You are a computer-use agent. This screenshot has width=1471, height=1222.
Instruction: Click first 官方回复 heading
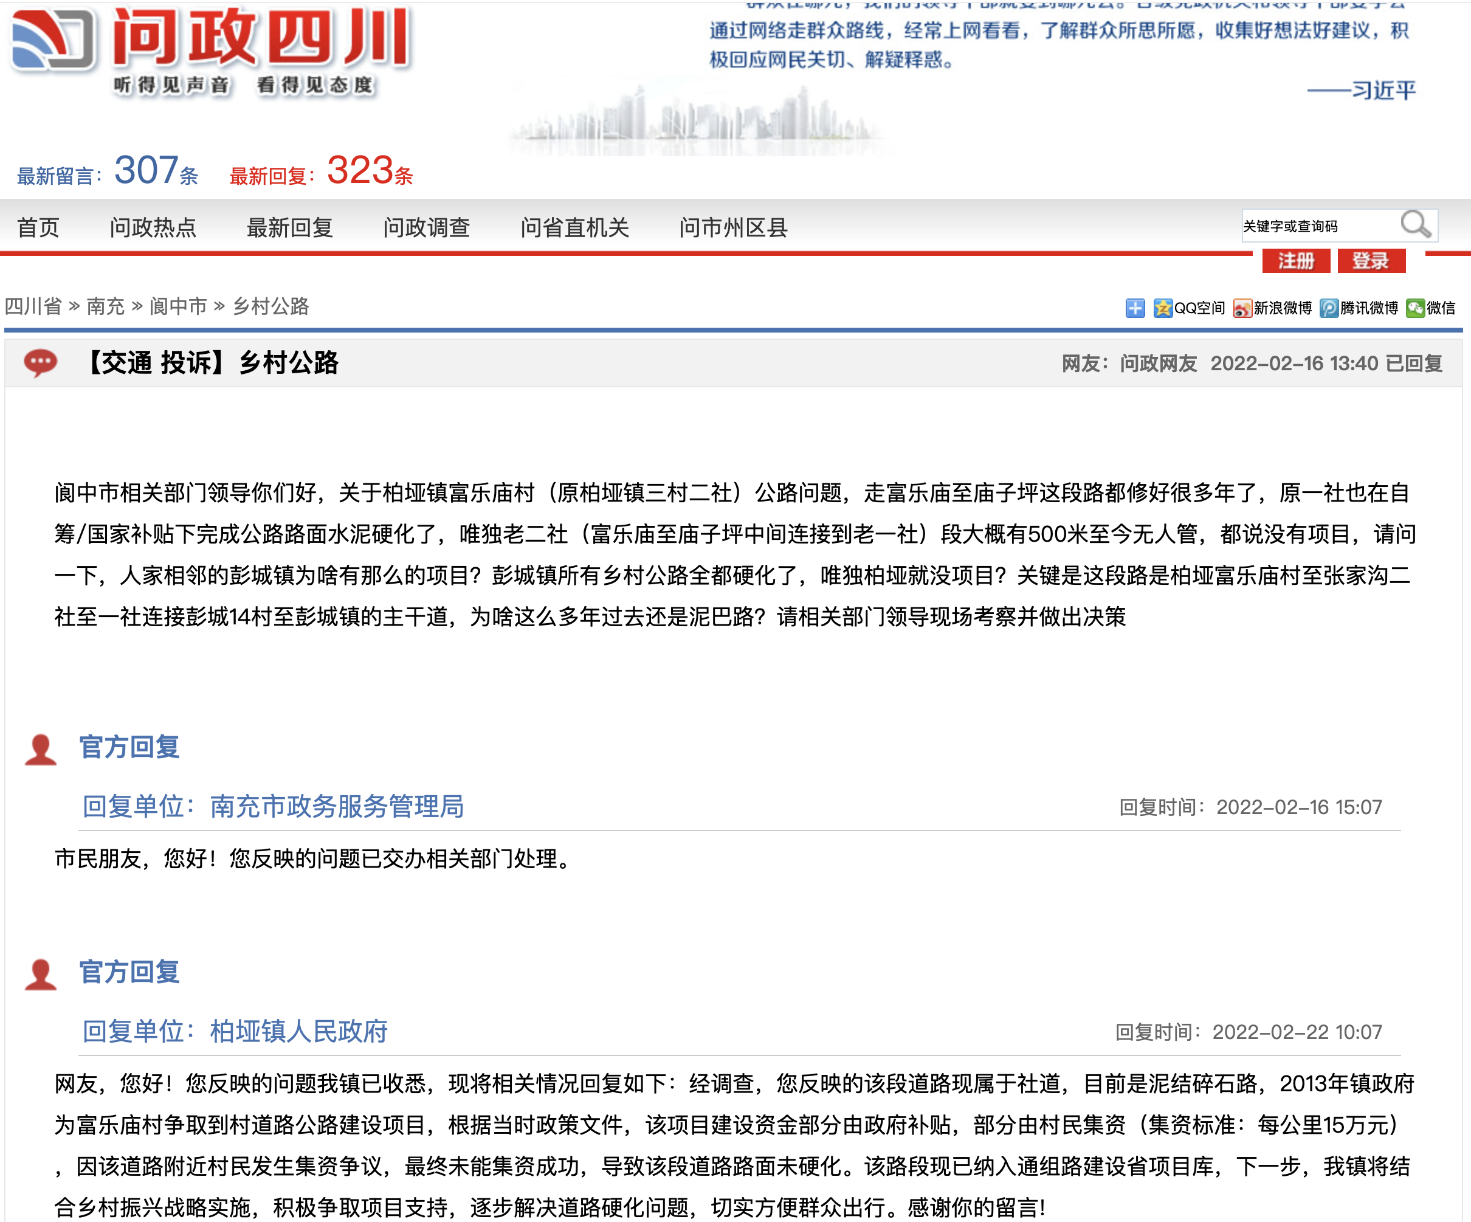pyautogui.click(x=129, y=747)
